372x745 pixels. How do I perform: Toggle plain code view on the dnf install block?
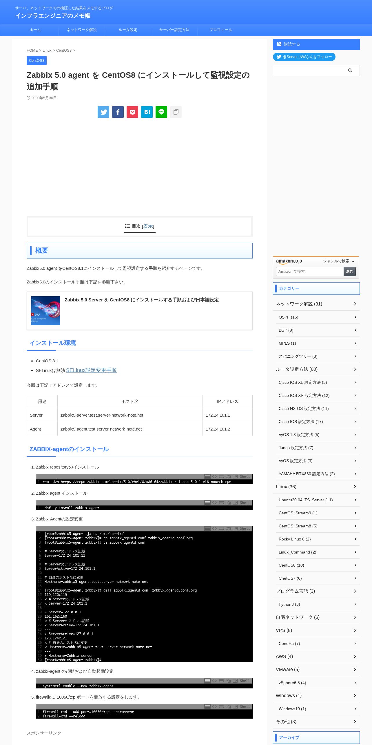[214, 503]
